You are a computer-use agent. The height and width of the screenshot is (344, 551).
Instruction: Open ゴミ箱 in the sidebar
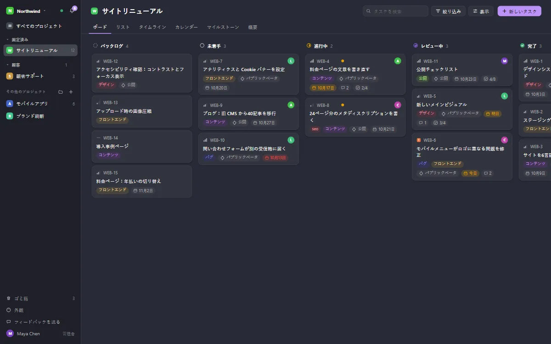point(40,299)
